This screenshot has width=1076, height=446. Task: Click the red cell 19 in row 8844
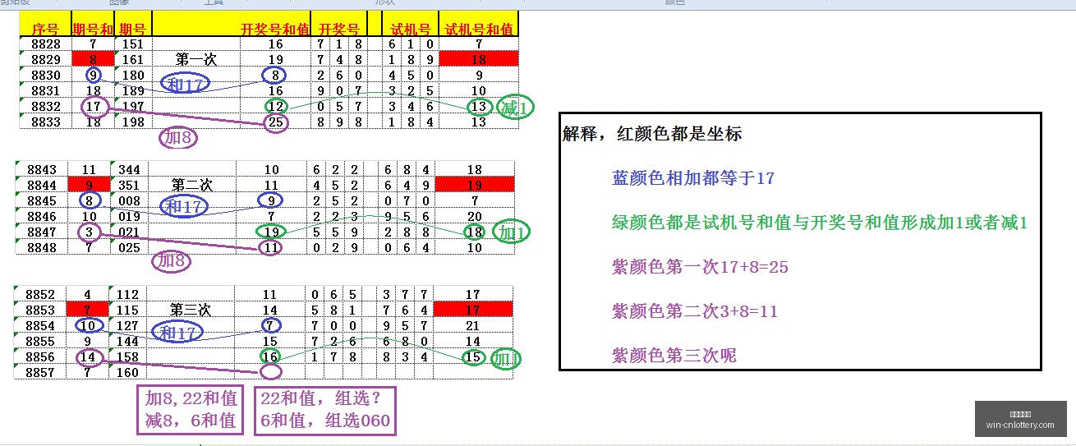(474, 185)
